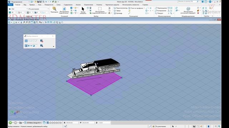The image size is (229, 128).
Task: Select the Параллелепипед solid tool
Action: 121,8
